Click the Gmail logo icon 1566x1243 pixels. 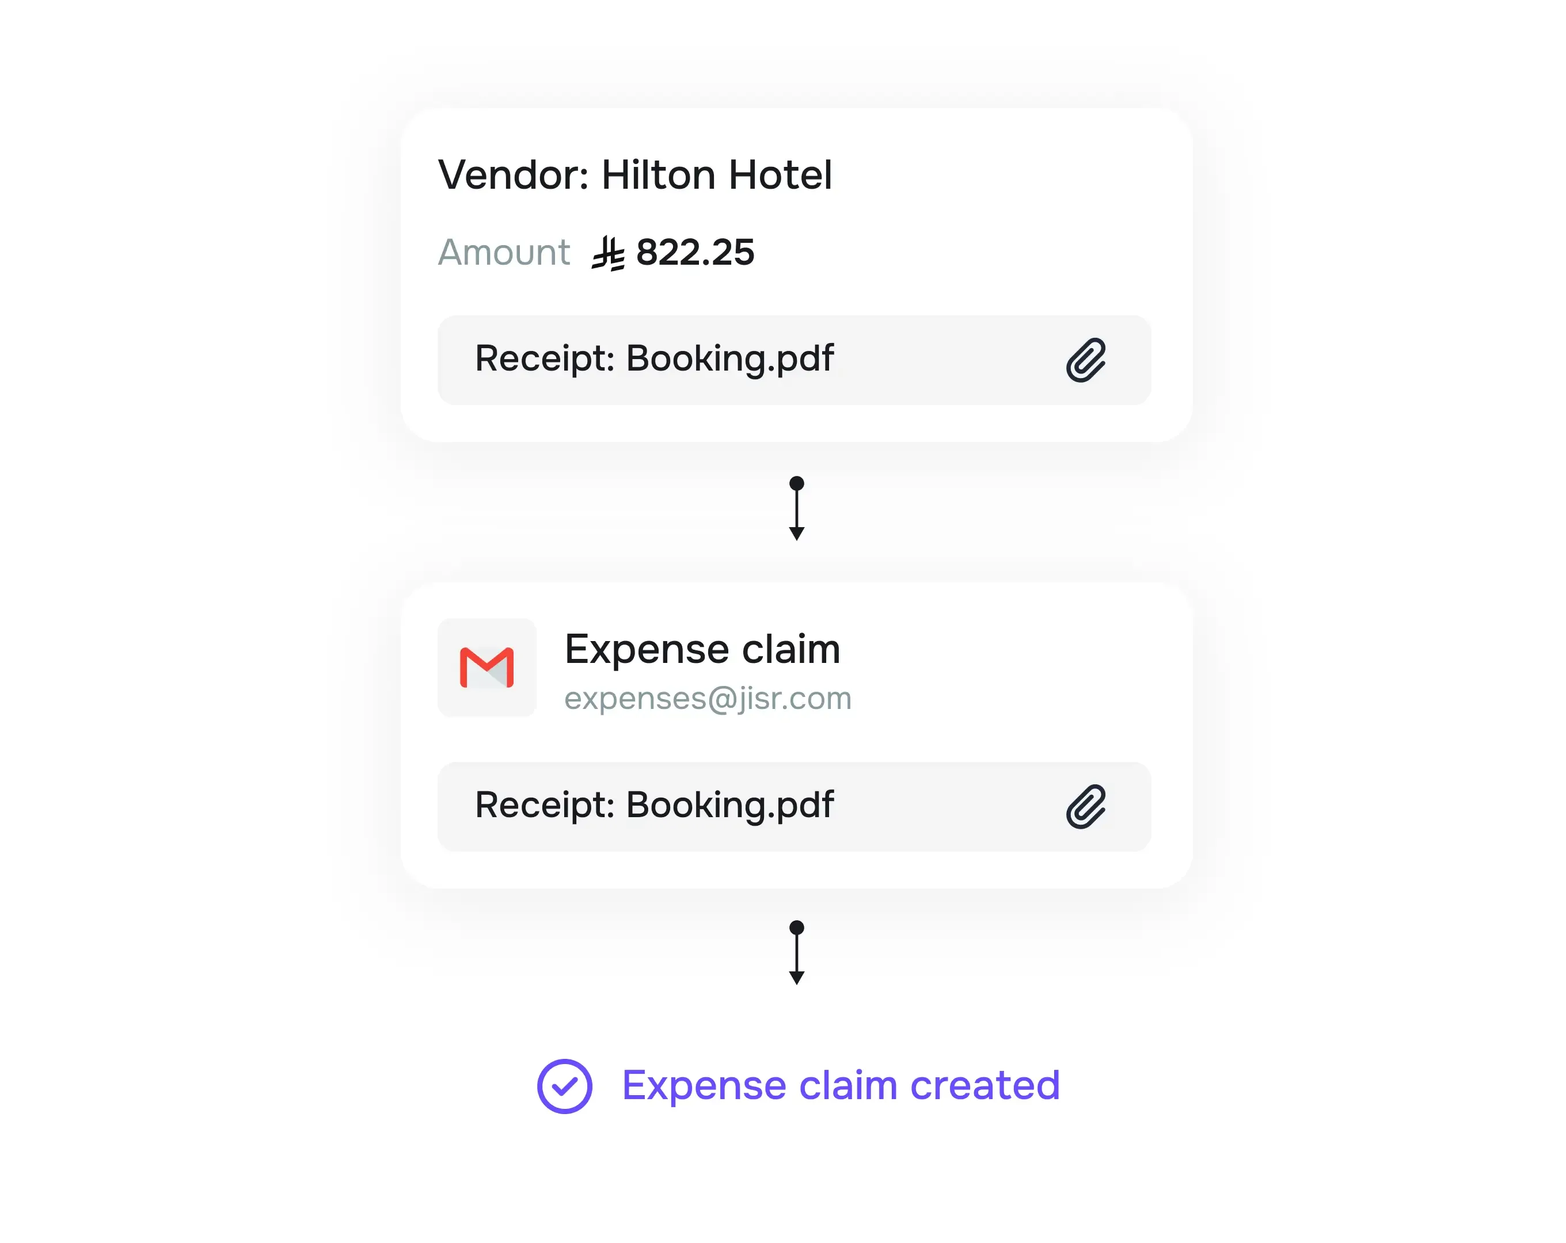(x=486, y=667)
